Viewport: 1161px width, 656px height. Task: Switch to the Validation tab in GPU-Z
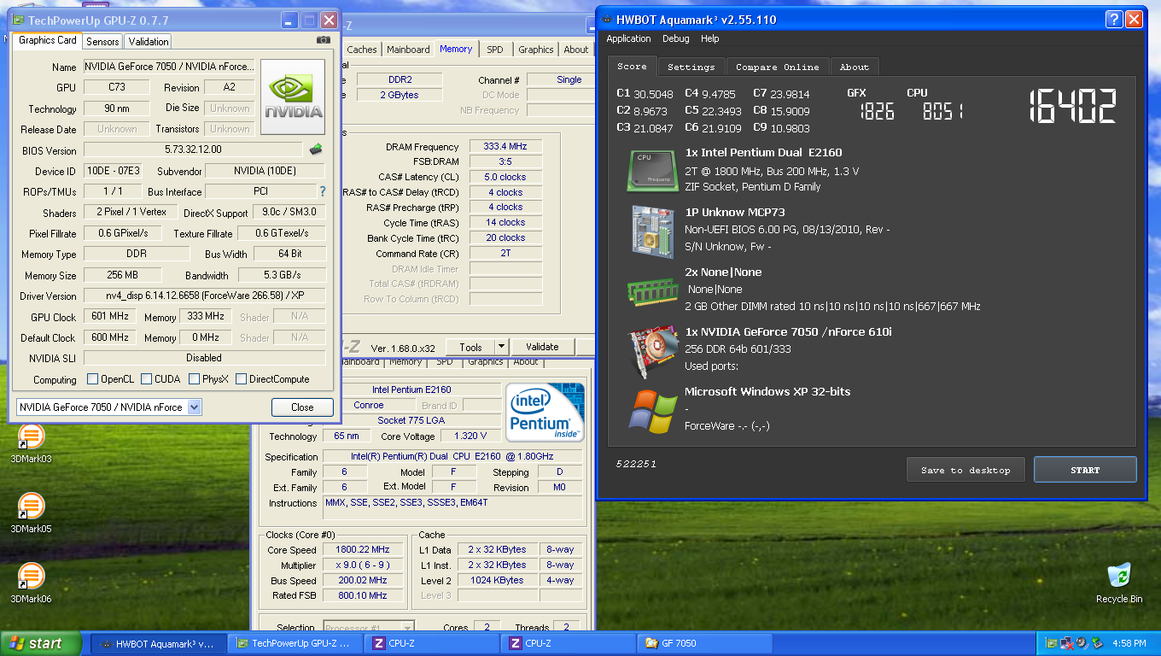[149, 41]
